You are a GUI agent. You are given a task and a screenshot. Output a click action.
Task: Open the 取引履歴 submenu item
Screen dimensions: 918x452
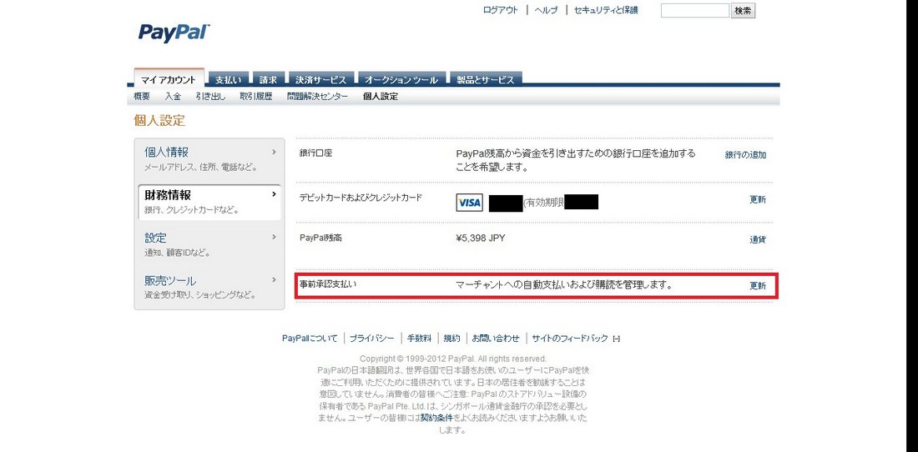tap(256, 97)
